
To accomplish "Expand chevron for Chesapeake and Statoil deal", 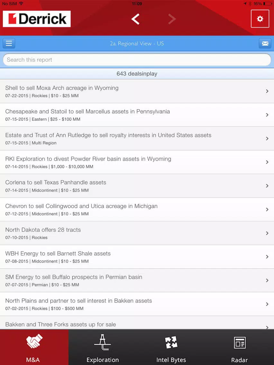I will tap(267, 115).
